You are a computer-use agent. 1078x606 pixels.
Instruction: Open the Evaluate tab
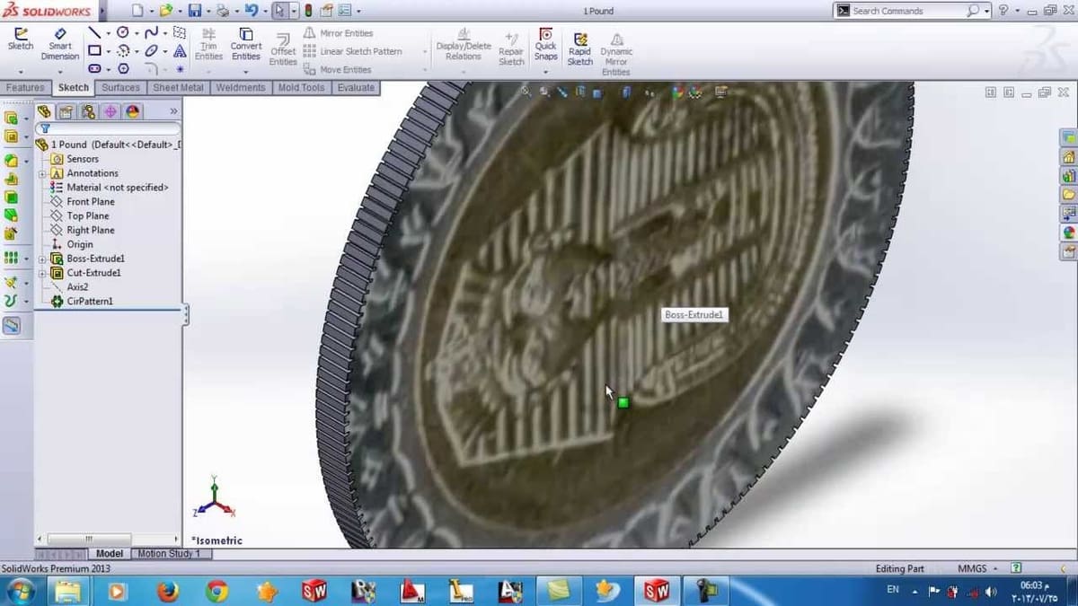[x=356, y=88]
